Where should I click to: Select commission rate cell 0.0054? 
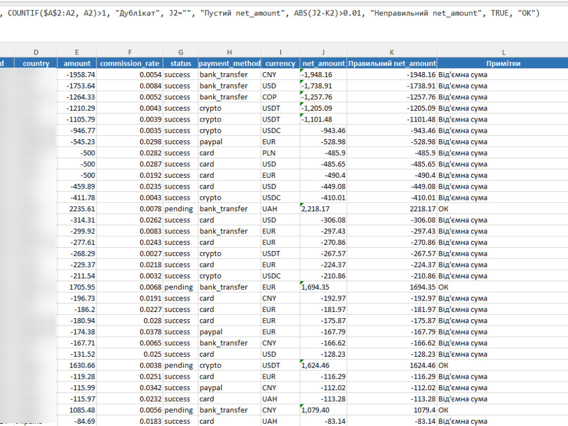(x=130, y=74)
